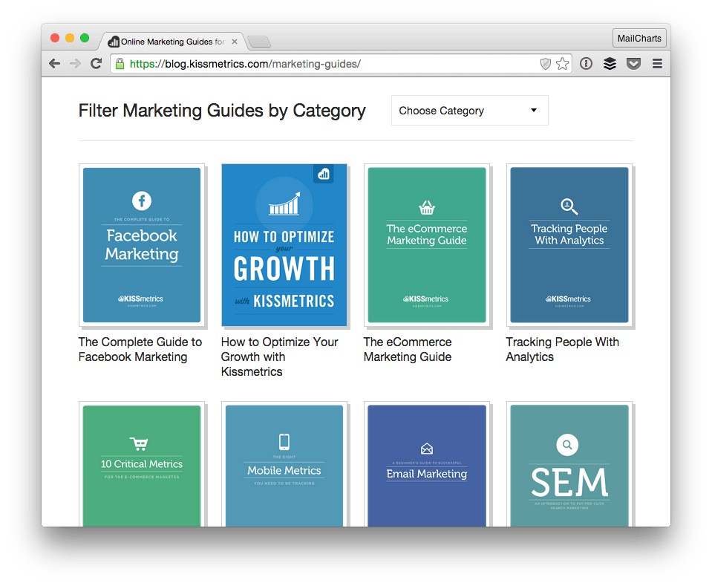The height and width of the screenshot is (586, 712).
Task: Go back using the browser back arrow
Action: coord(54,64)
